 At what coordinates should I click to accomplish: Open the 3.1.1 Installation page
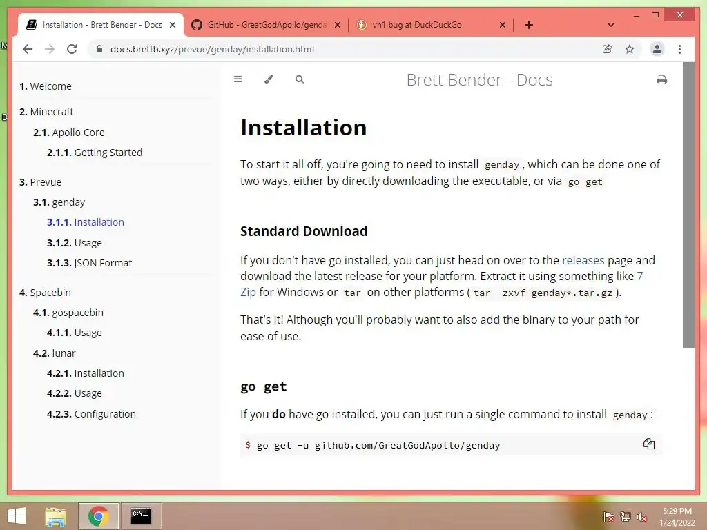[85, 222]
